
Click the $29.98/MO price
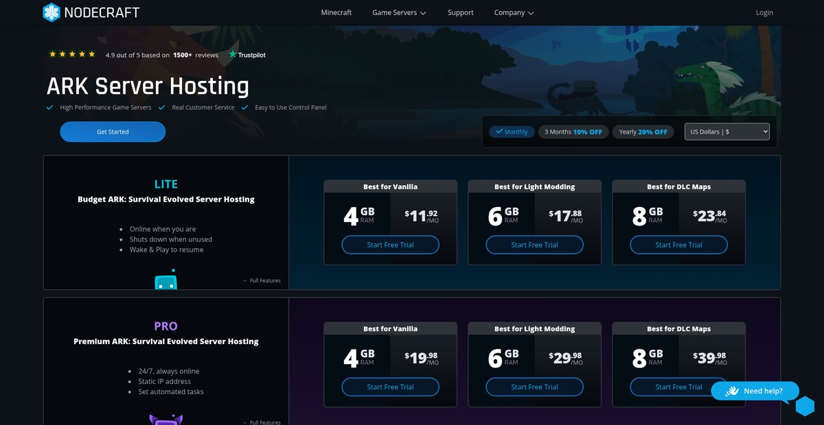(566, 358)
